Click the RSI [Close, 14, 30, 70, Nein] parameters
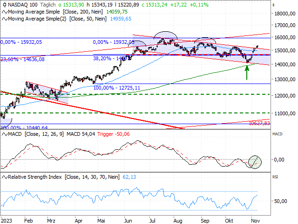Viewport: 298px width, 224px height. [92, 177]
